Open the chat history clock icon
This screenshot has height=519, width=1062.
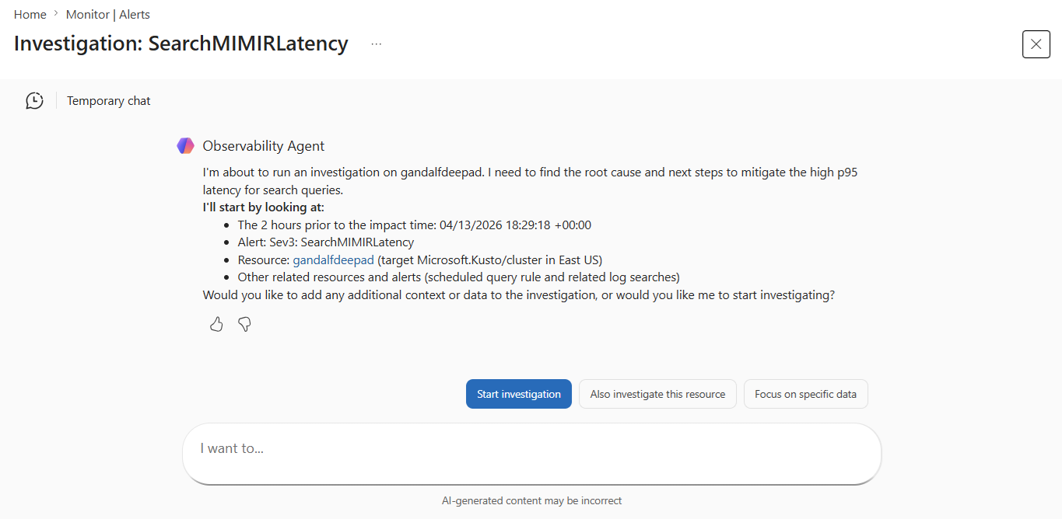(34, 101)
